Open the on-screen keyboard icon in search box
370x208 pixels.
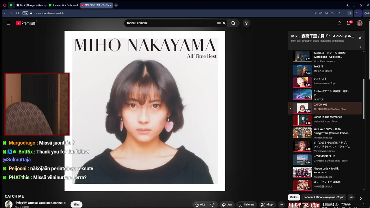219,23
